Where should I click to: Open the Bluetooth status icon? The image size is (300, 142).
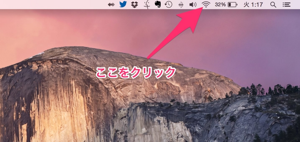click(x=181, y=5)
